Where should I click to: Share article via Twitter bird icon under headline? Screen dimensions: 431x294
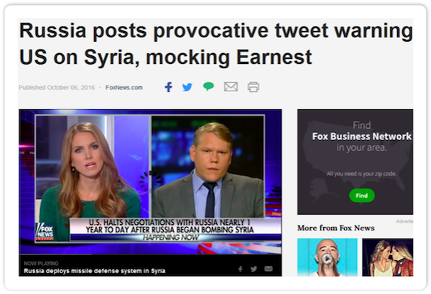187,87
